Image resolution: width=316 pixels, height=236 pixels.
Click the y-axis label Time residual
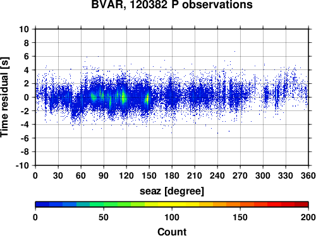(5, 97)
